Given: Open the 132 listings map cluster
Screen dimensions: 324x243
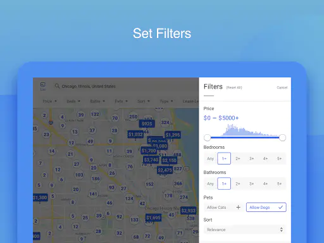Looking at the screenshot, I should point(95,114).
